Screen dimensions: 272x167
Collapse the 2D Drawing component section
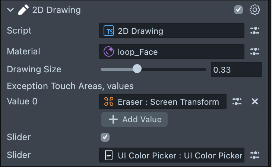coord(10,10)
